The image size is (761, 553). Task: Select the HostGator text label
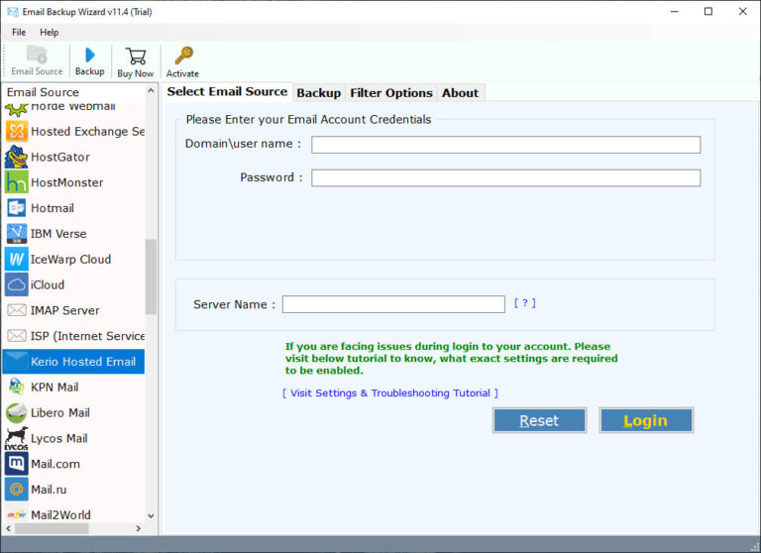tap(60, 157)
